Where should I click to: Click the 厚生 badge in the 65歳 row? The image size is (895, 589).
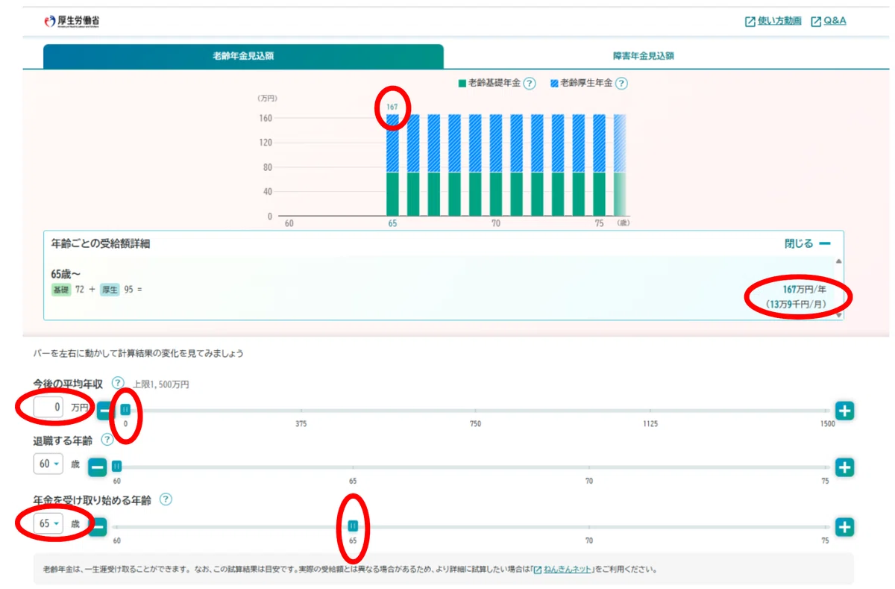(110, 290)
